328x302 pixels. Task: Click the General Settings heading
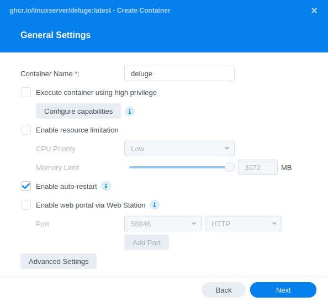coord(55,35)
